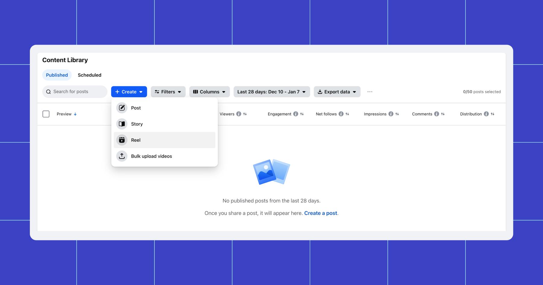543x285 pixels.
Task: Click the Distribution header label
Action: tap(471, 114)
